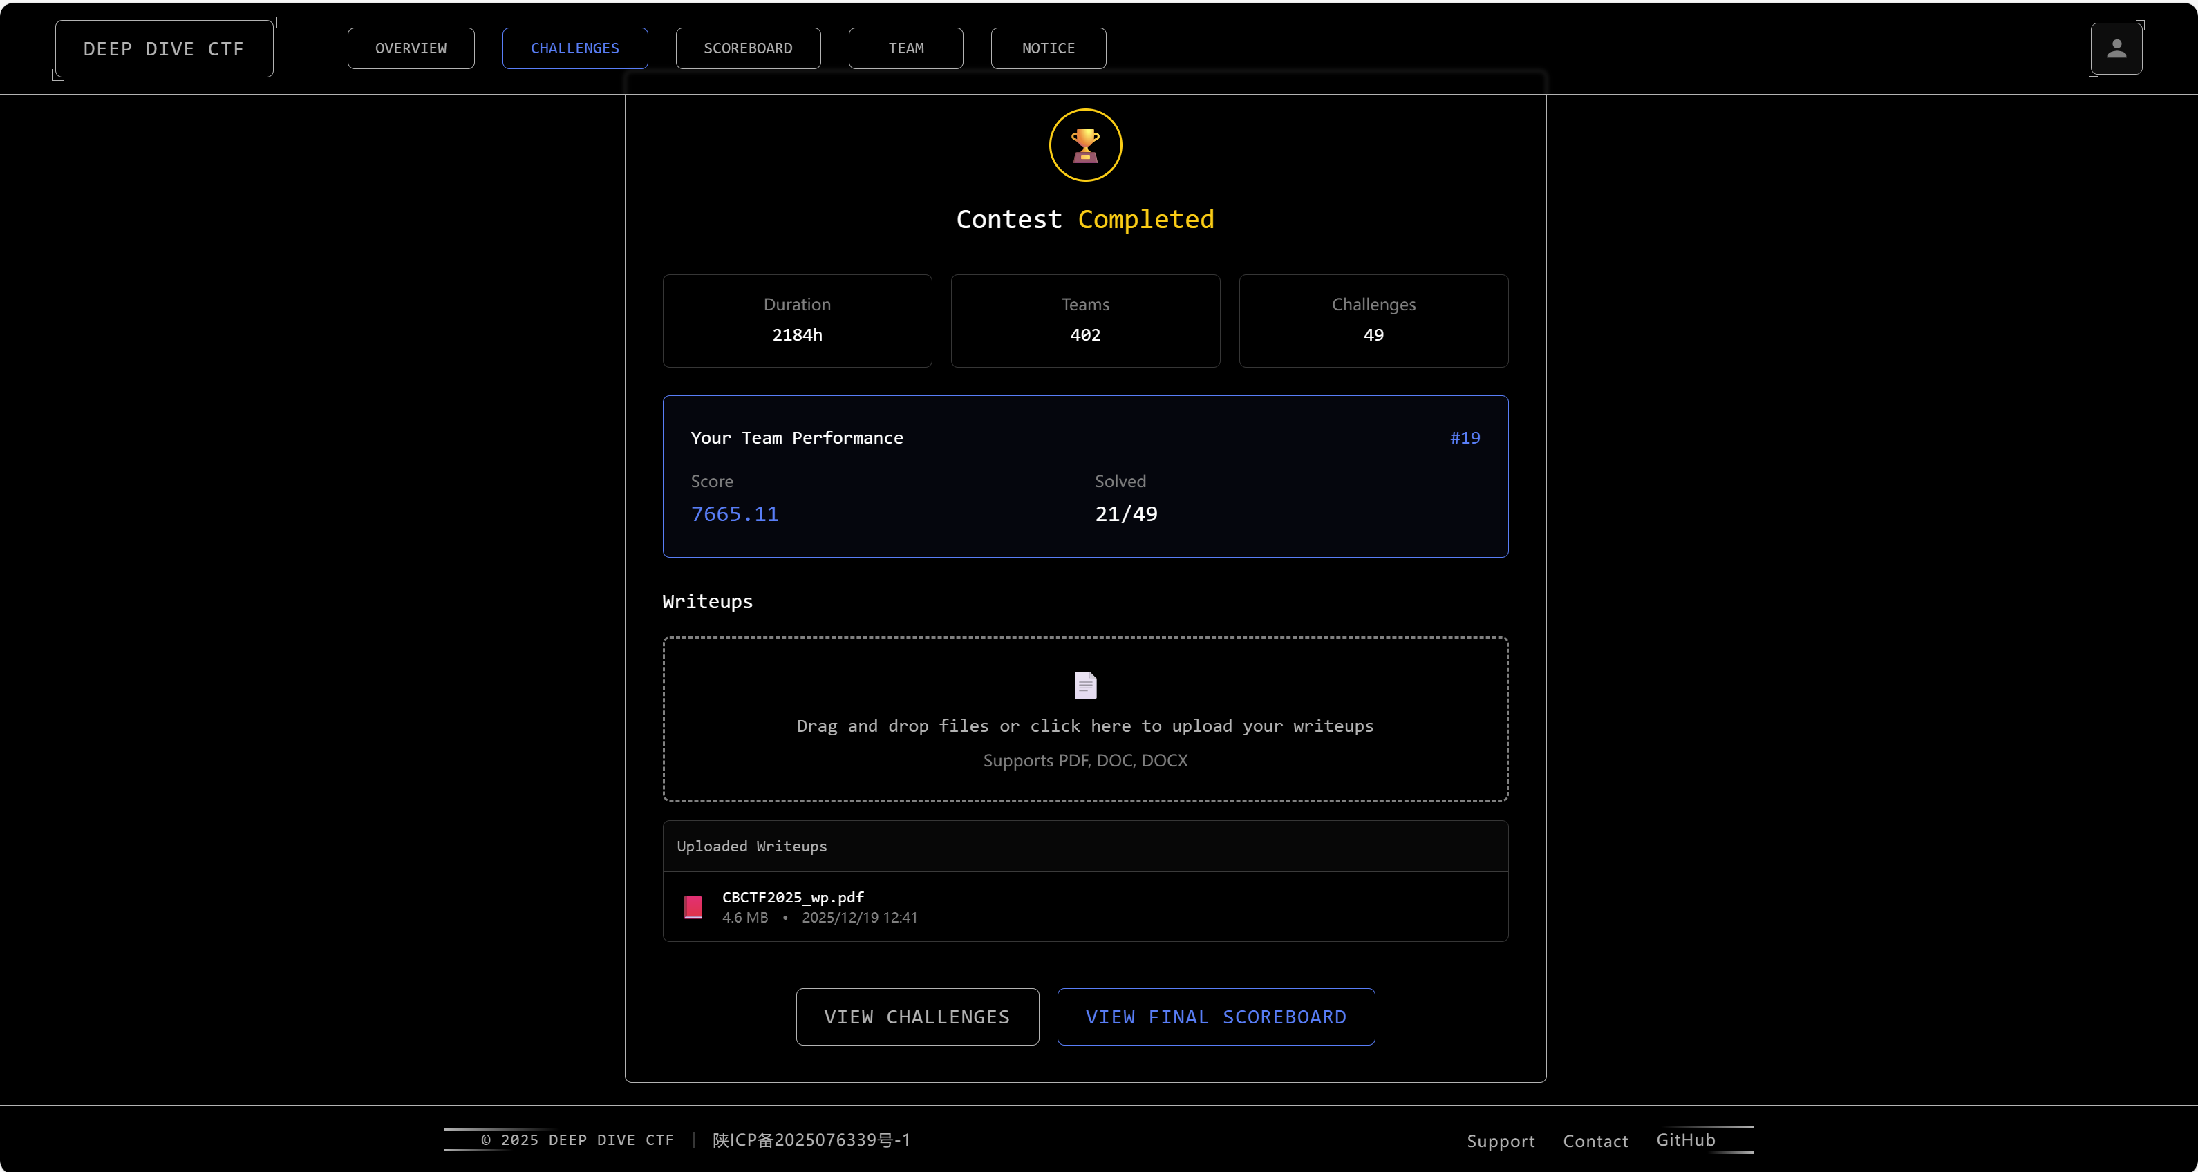Click the file date 2025/12/19 12:41

pos(859,918)
